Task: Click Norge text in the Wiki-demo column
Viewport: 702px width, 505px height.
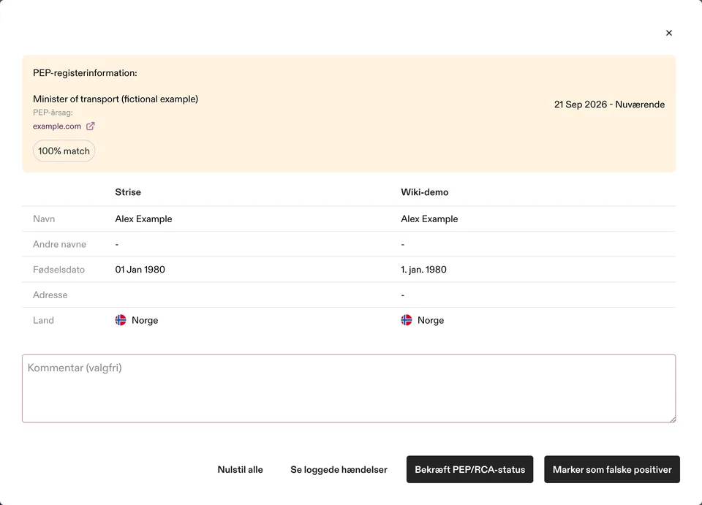Action: pyautogui.click(x=431, y=320)
